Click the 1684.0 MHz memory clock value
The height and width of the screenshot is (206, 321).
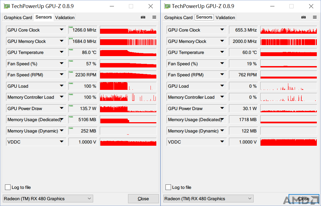click(x=83, y=41)
